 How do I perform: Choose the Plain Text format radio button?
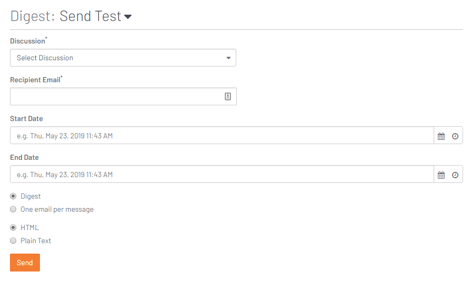click(x=13, y=241)
